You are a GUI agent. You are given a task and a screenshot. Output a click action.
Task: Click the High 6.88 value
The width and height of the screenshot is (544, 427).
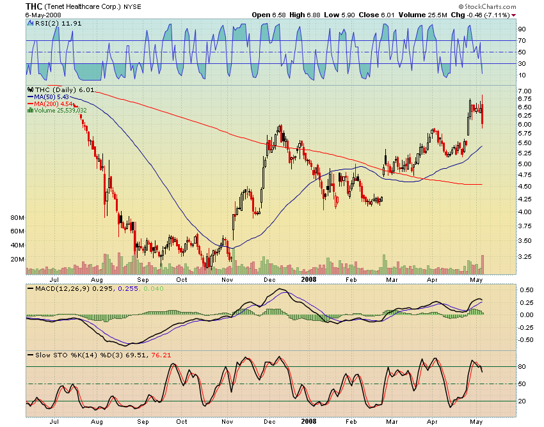click(x=305, y=15)
